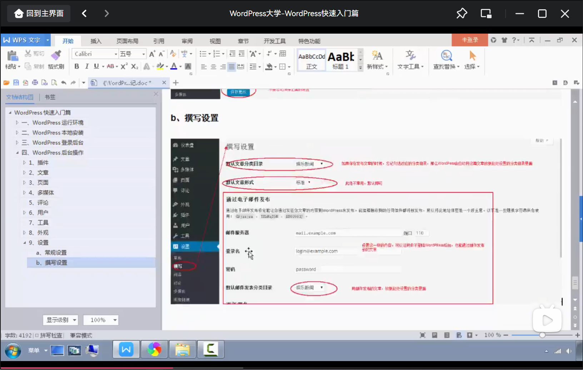Open the display level (显示级别) dropdown
This screenshot has width=583, height=370.
(x=61, y=320)
